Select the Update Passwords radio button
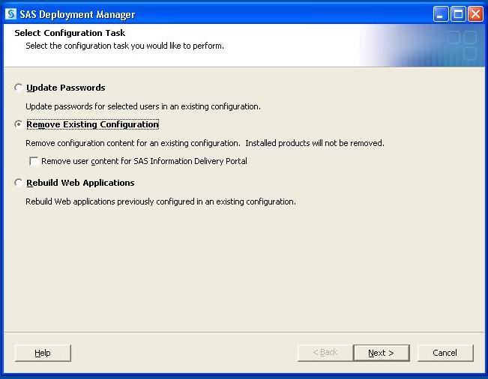 tap(19, 88)
